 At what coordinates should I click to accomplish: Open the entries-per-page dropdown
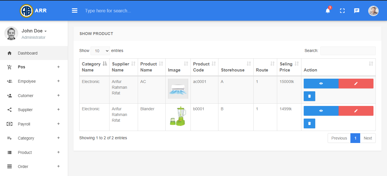click(100, 51)
